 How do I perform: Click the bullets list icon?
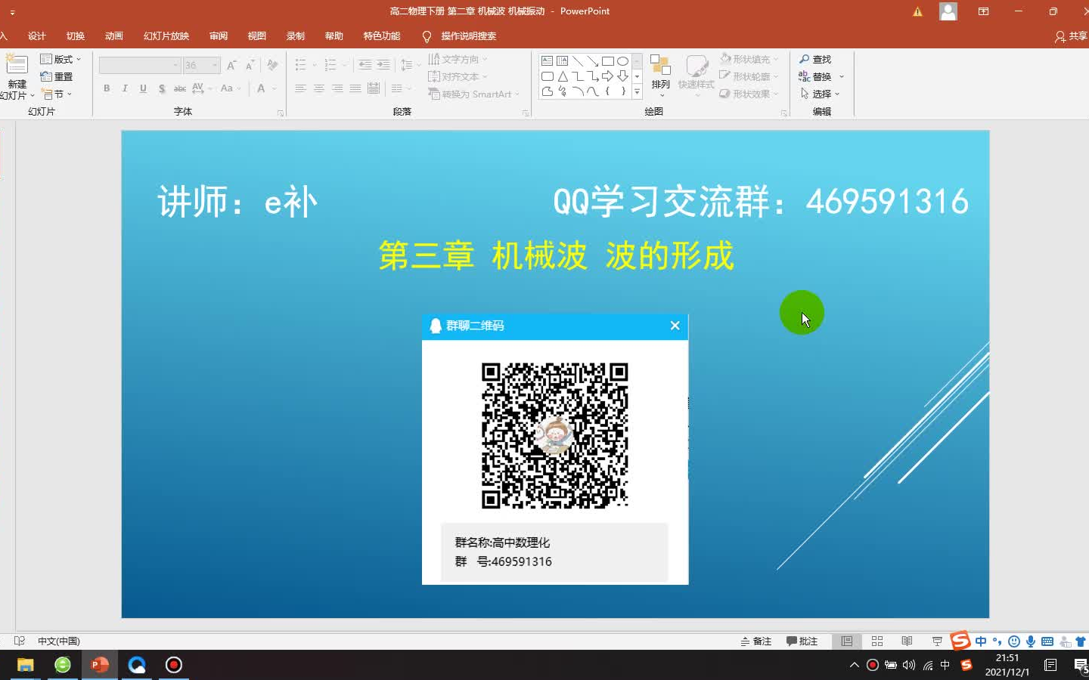click(301, 66)
